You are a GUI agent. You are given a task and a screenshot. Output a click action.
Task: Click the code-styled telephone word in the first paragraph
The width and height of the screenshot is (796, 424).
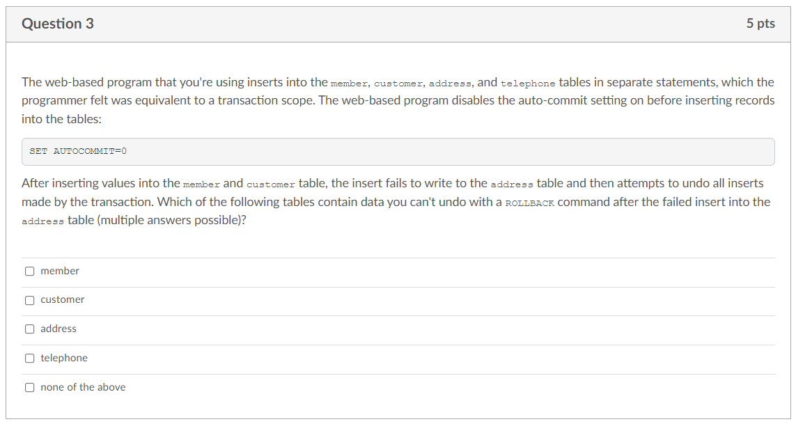tap(528, 84)
